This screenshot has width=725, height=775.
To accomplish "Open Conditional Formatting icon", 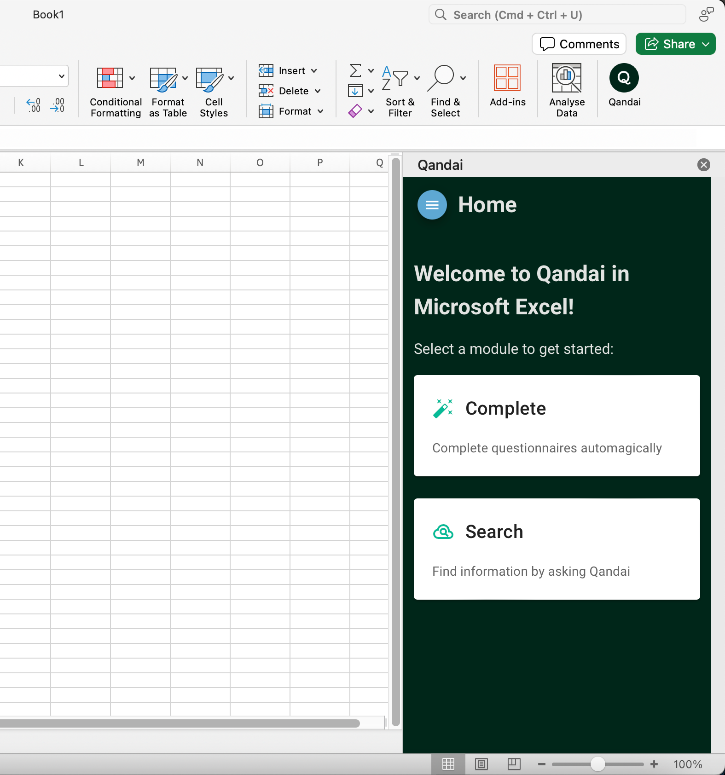I will click(110, 78).
